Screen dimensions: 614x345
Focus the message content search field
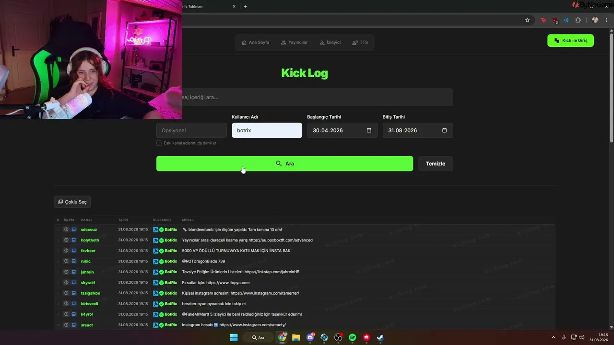click(305, 97)
